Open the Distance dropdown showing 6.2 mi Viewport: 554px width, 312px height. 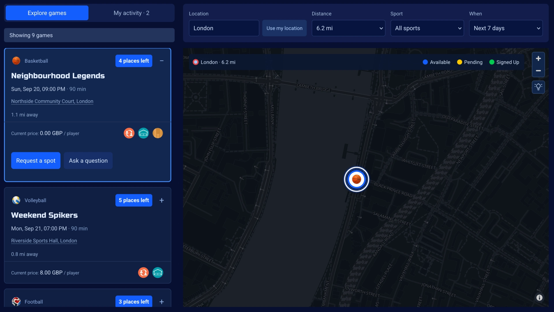pos(348,28)
